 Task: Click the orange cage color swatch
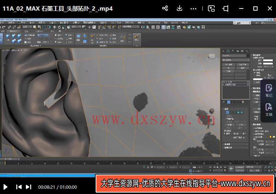[271, 137]
